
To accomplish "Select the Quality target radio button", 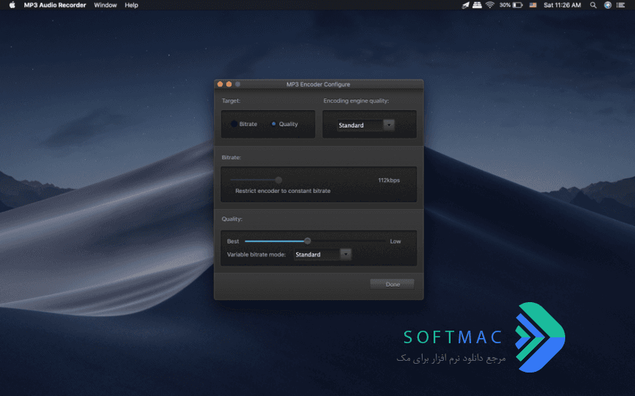I will tap(273, 124).
